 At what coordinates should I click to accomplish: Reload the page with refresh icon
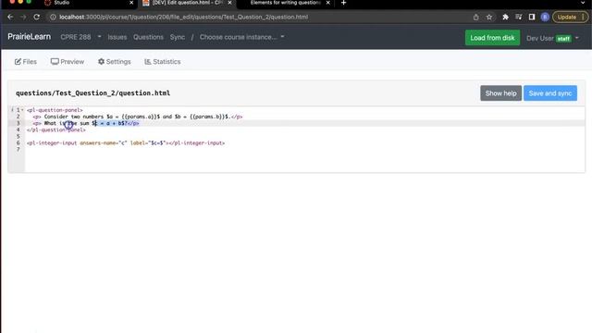(37, 17)
